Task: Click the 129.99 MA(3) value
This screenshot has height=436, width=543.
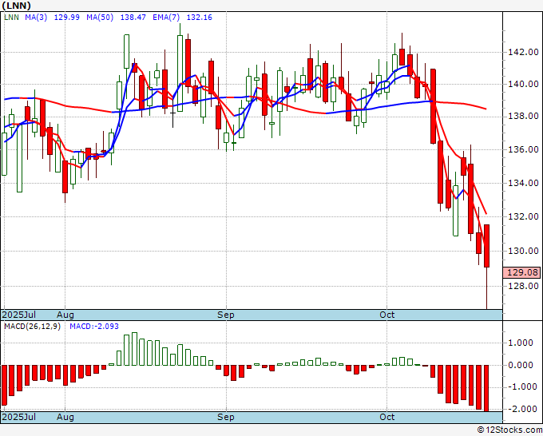Action: tap(67, 18)
